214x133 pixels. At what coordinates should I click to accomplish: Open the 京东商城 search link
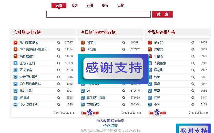point(93,104)
